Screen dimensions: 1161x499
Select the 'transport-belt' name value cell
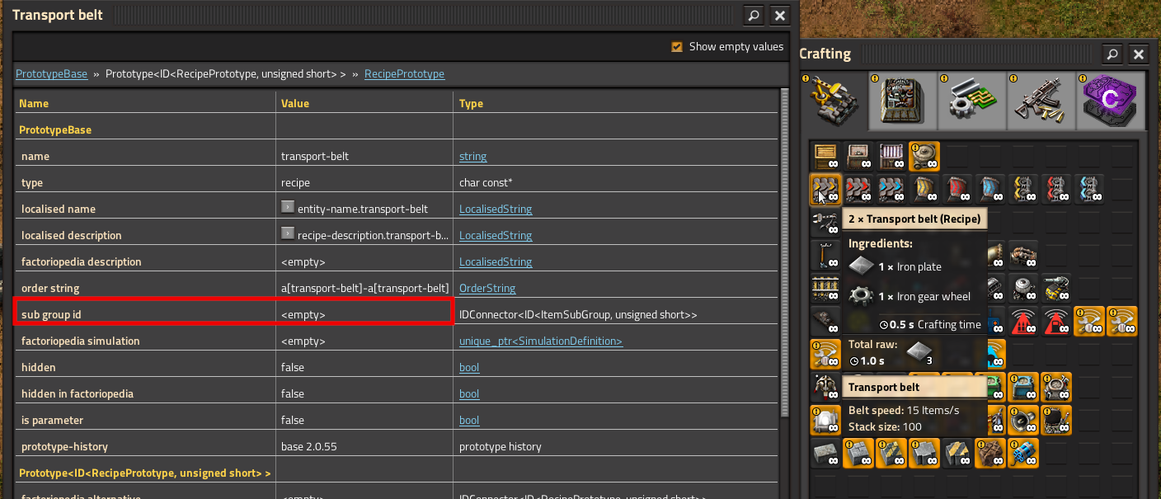pos(364,156)
